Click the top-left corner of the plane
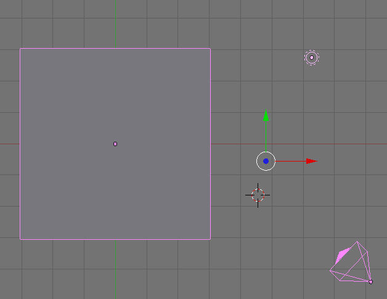 pyautogui.click(x=20, y=49)
